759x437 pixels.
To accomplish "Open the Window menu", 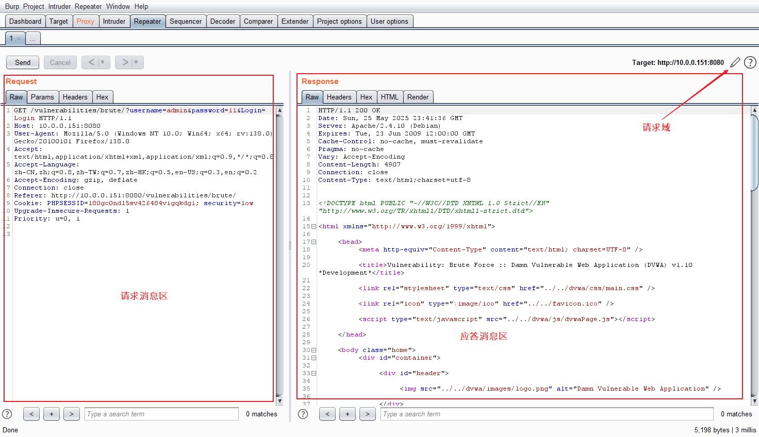I will (118, 6).
